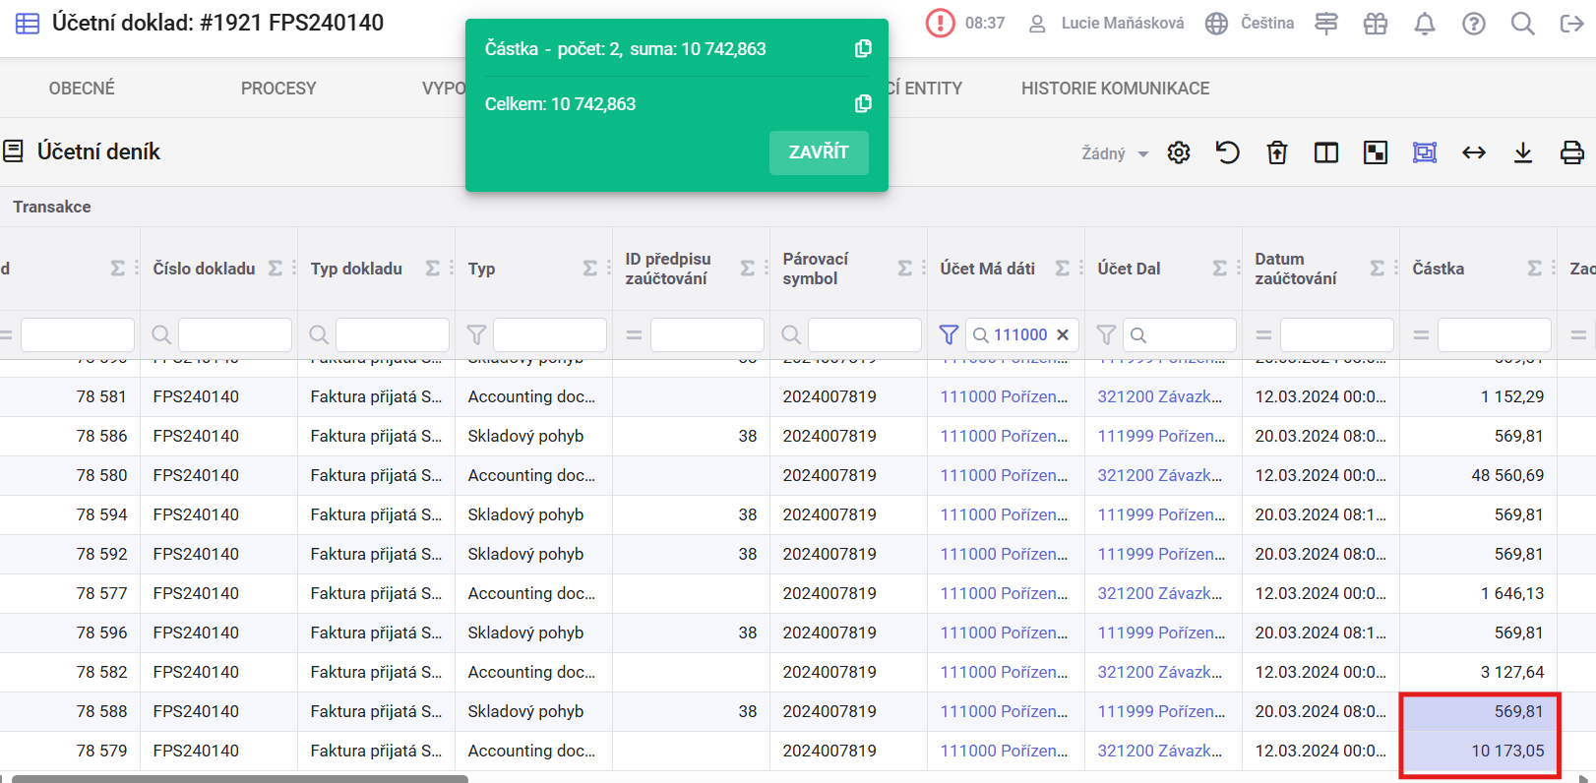Log out using the exit icon
Screen dimensions: 1596x783
pyautogui.click(x=1571, y=24)
